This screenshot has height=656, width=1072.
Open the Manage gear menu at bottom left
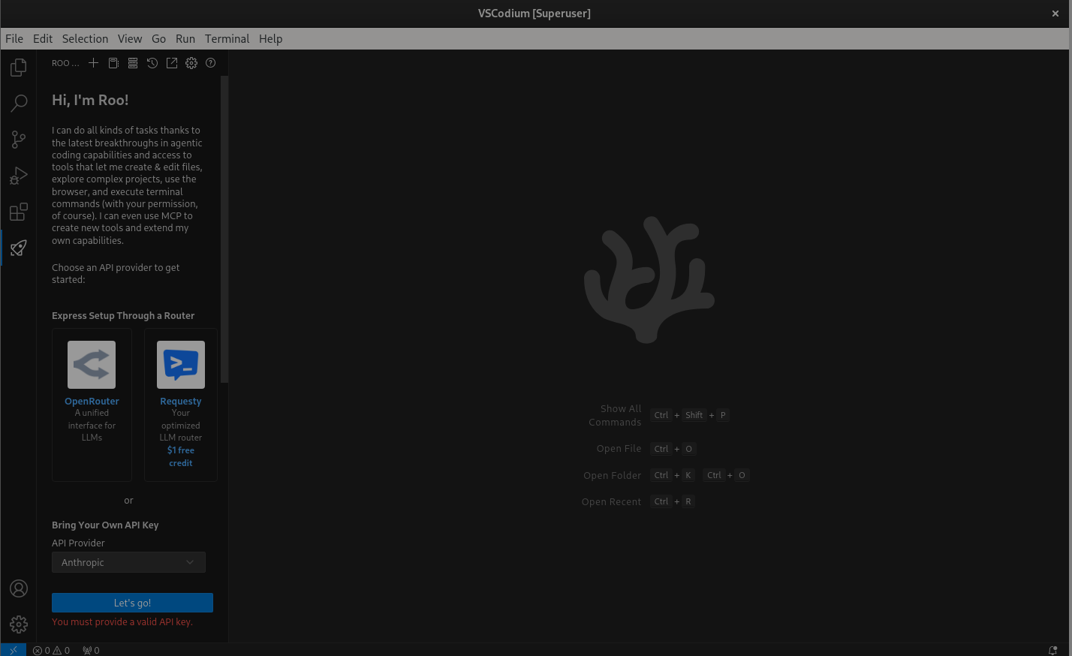[19, 624]
